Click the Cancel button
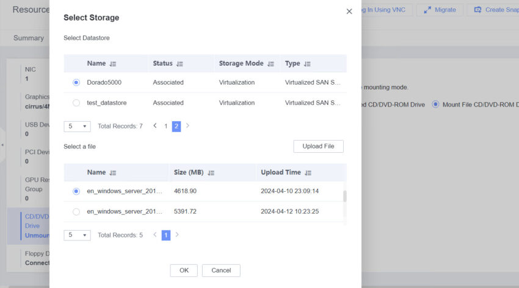This screenshot has width=519, height=288. pos(221,270)
